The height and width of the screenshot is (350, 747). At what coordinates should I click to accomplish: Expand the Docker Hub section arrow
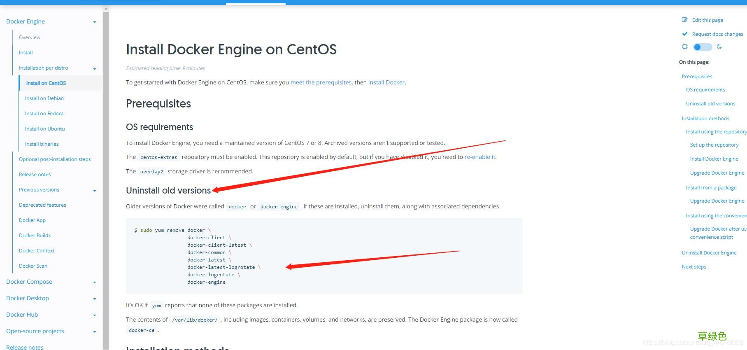[x=95, y=315]
